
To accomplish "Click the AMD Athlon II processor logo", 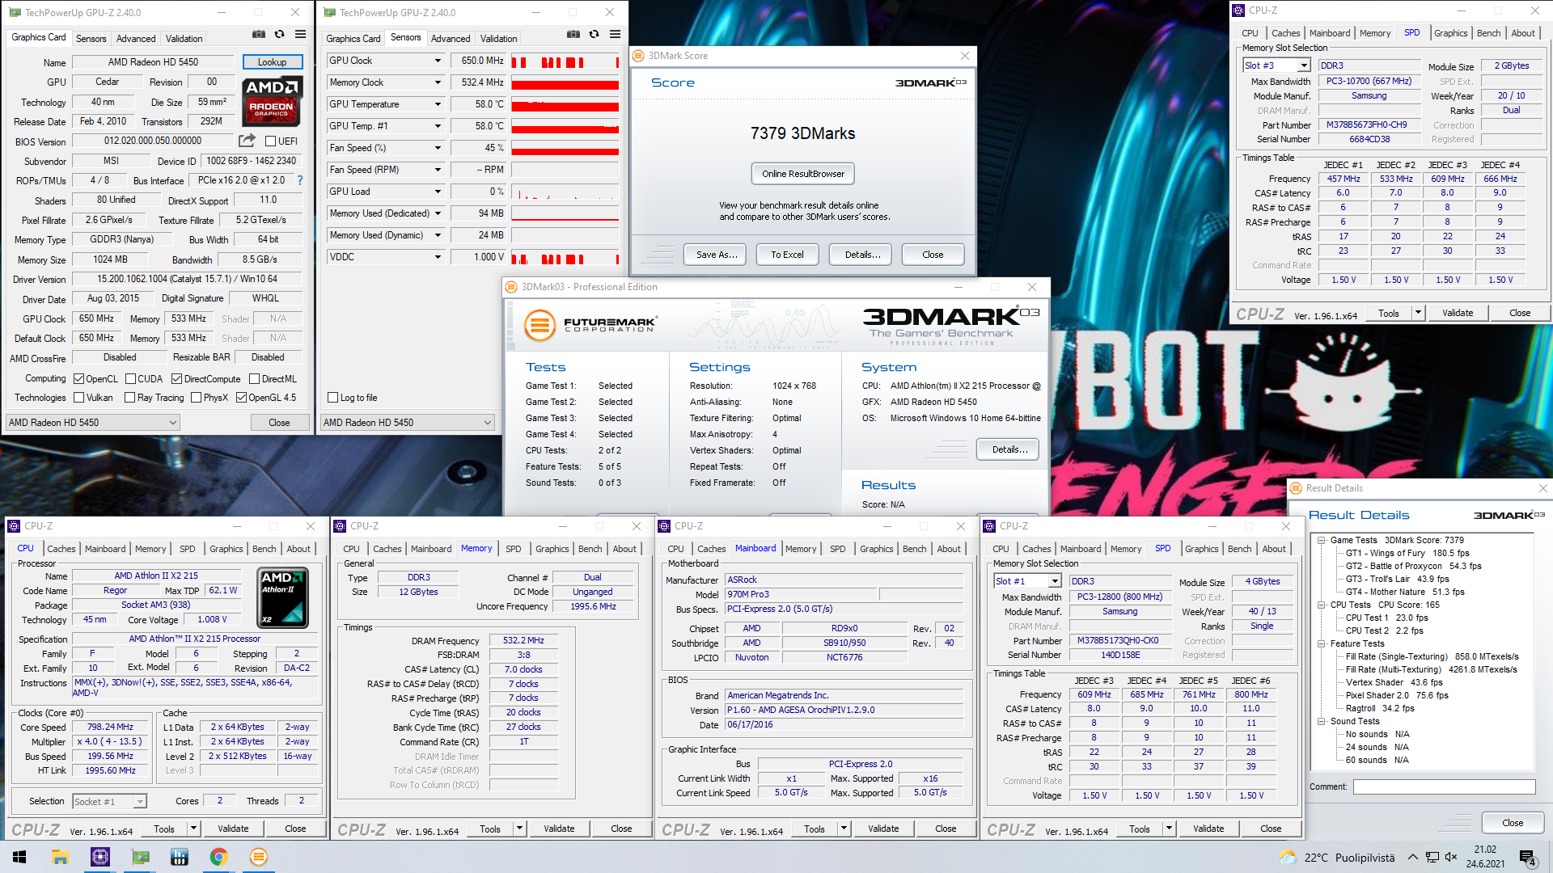I will point(282,598).
